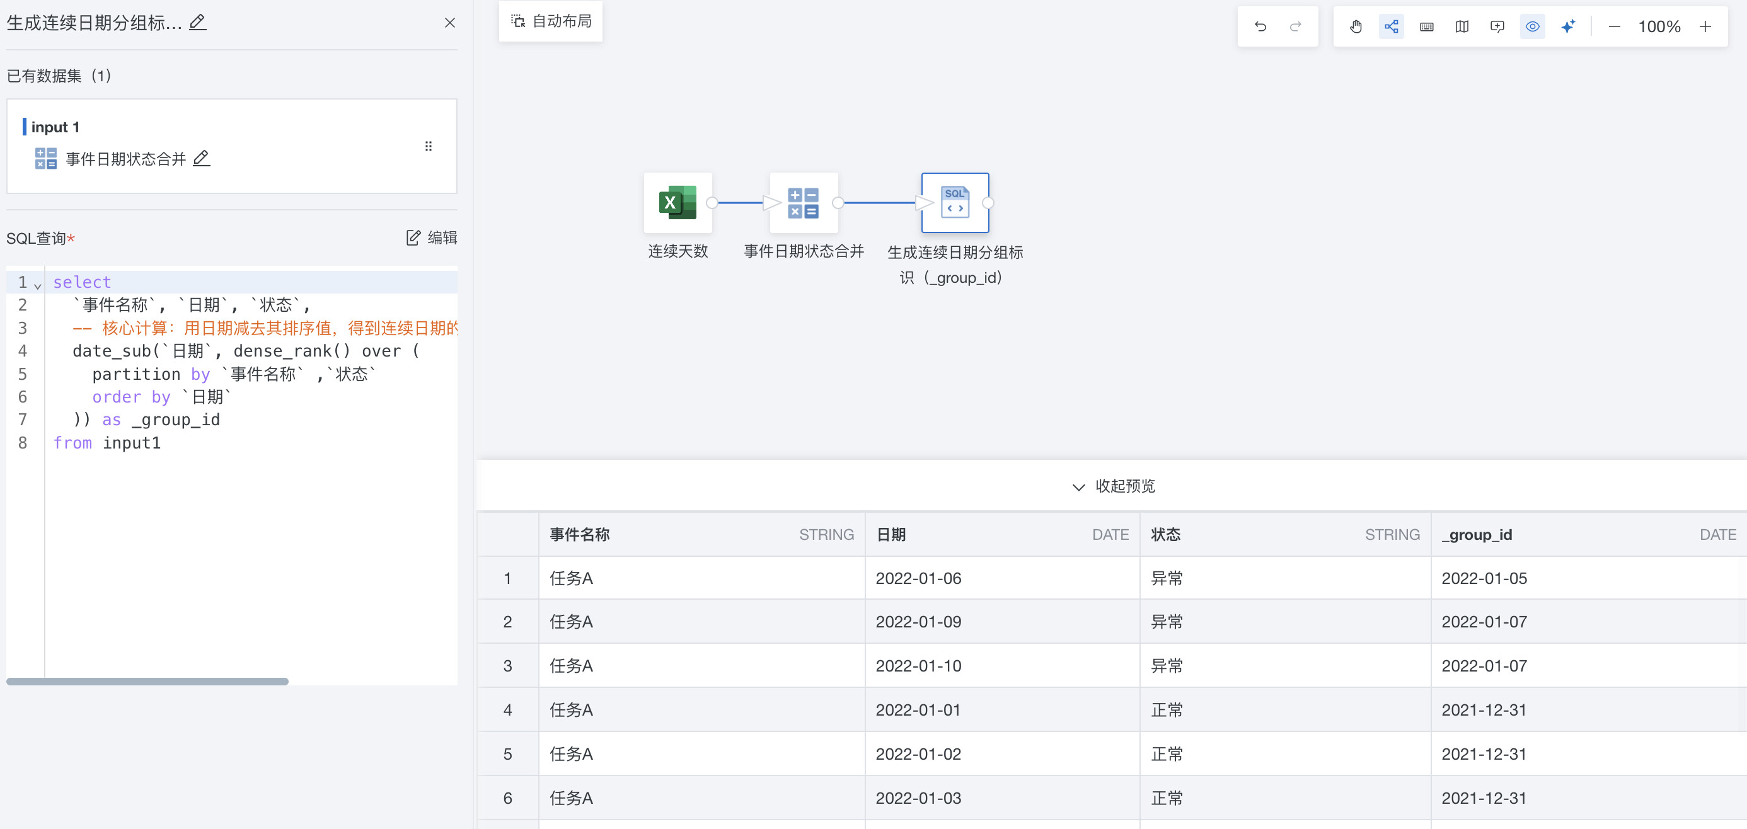
Task: Click the ')) as _group_id' line
Action: tap(146, 420)
